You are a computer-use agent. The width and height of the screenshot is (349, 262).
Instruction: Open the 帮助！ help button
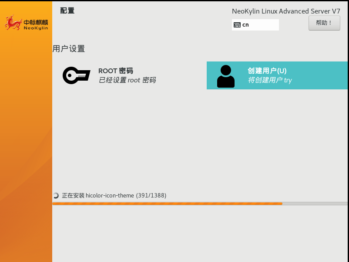tap(324, 23)
